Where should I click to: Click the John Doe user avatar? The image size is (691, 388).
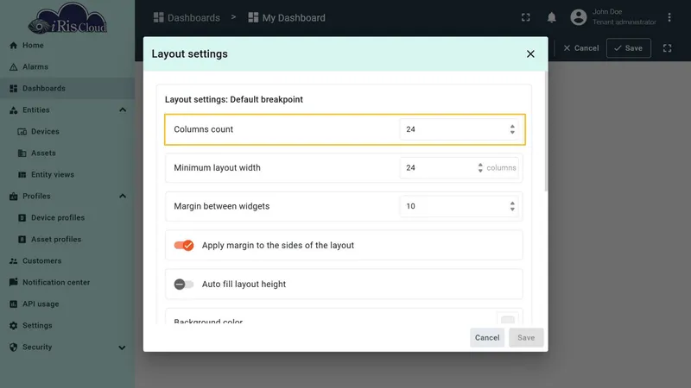point(579,17)
